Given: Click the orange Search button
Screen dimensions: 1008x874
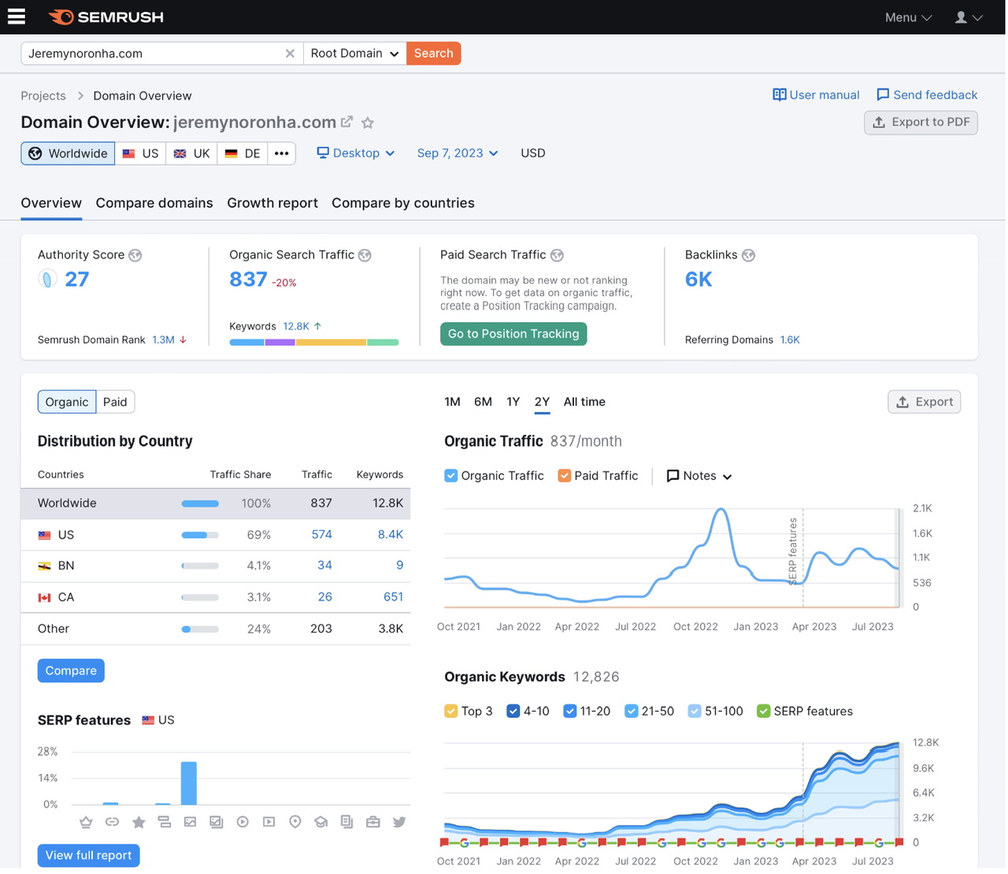Looking at the screenshot, I should click(x=434, y=54).
